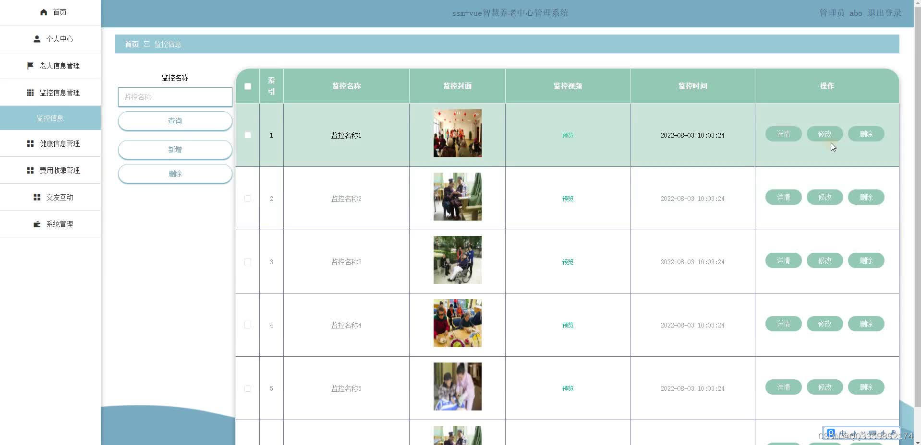Image resolution: width=921 pixels, height=445 pixels.
Task: Click 退出登录 in the top bar
Action: [884, 13]
